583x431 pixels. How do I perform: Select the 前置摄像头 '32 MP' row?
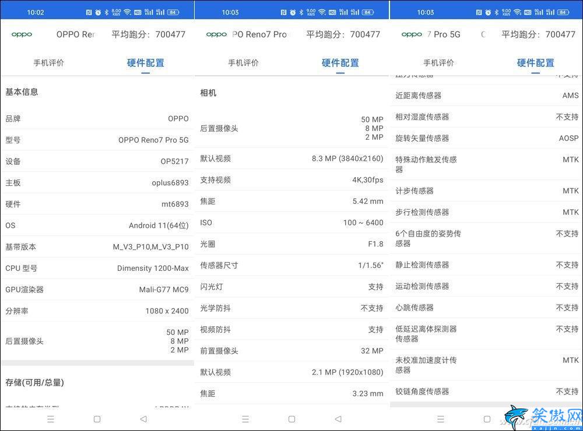pos(291,351)
